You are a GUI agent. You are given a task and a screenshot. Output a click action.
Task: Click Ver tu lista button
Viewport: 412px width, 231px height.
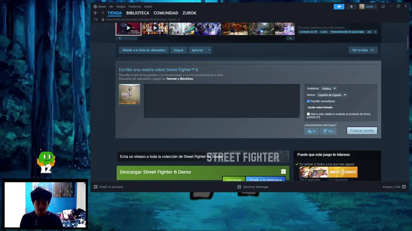pos(363,50)
